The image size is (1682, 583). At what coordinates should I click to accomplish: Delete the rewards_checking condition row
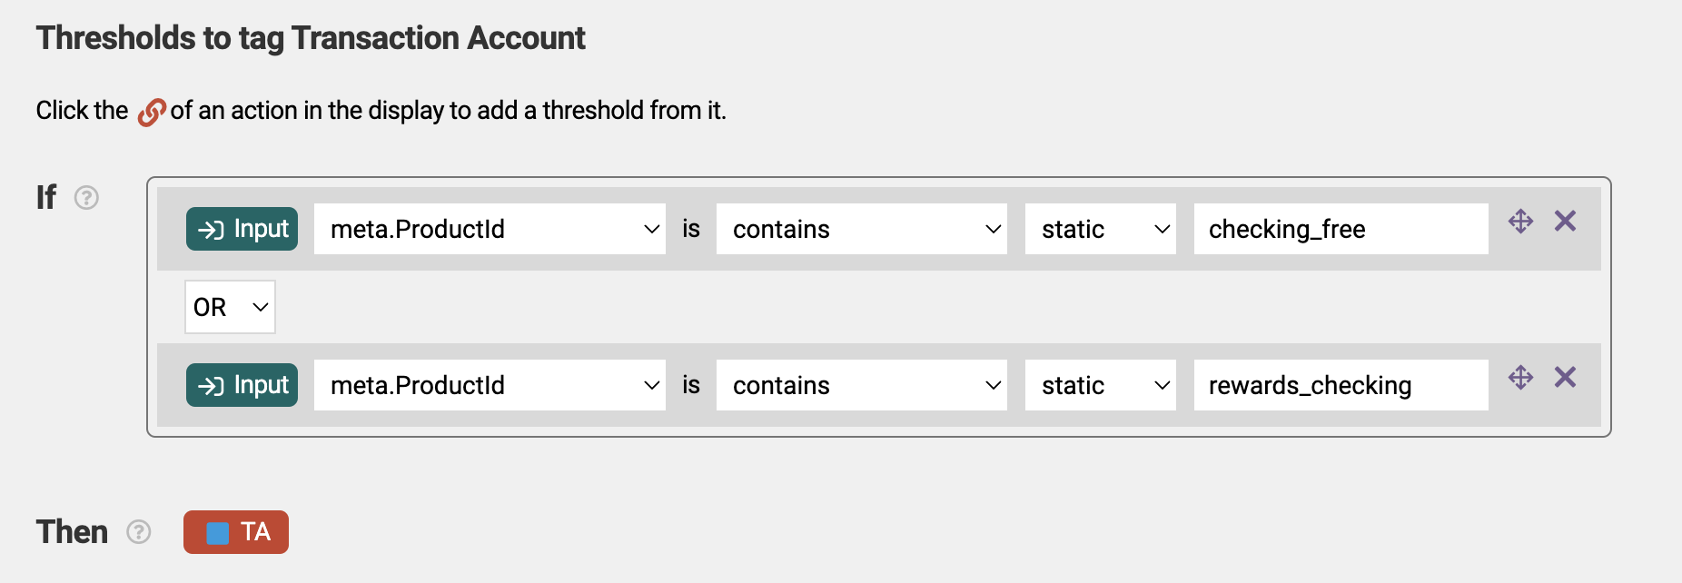click(1565, 377)
